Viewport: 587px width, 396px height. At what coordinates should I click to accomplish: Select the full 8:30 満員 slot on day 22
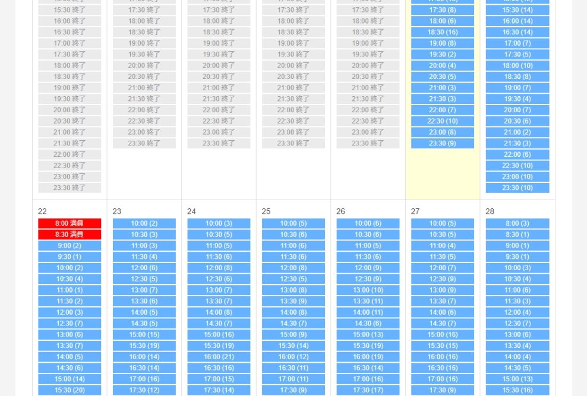(70, 235)
